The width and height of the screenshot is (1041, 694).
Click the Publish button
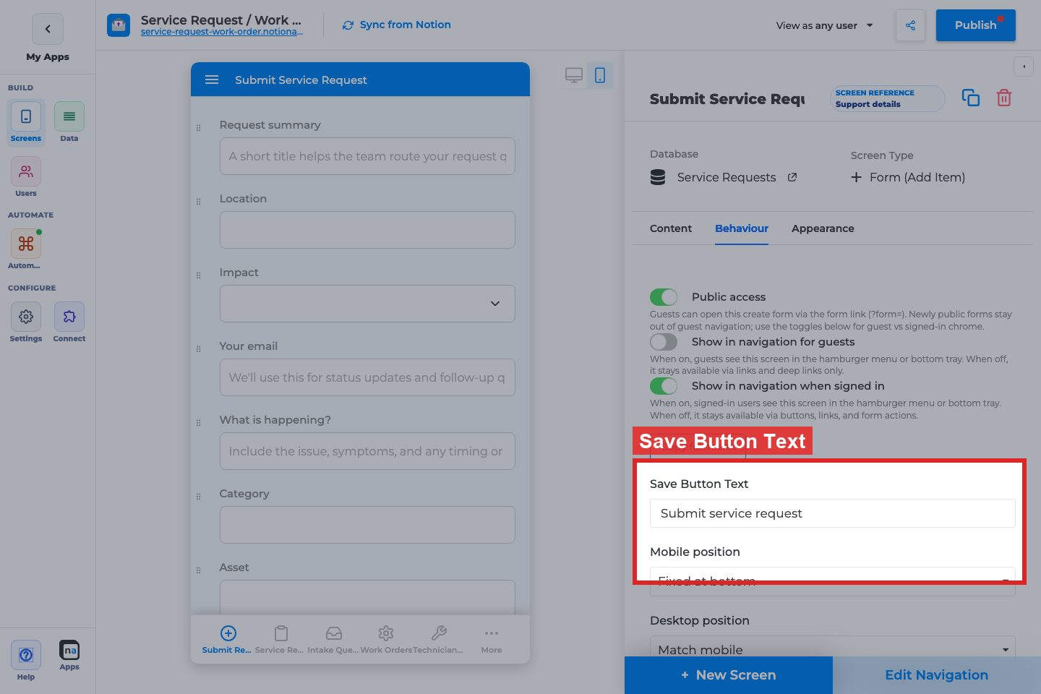point(976,25)
